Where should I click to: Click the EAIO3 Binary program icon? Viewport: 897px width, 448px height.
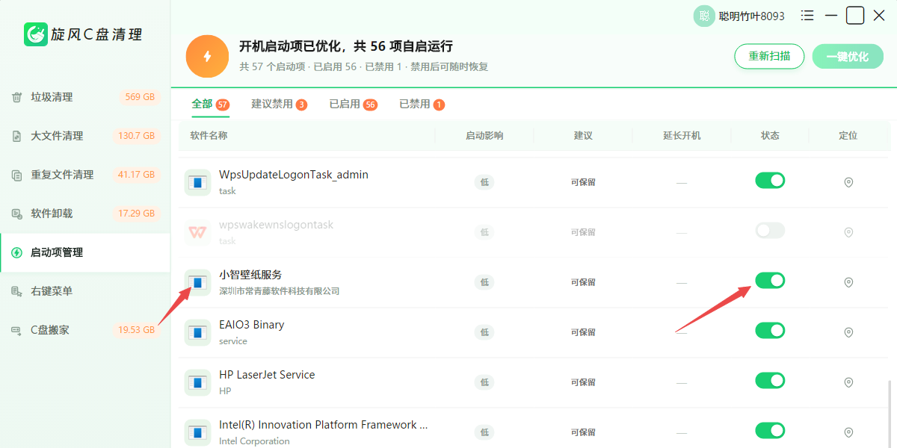pos(198,332)
